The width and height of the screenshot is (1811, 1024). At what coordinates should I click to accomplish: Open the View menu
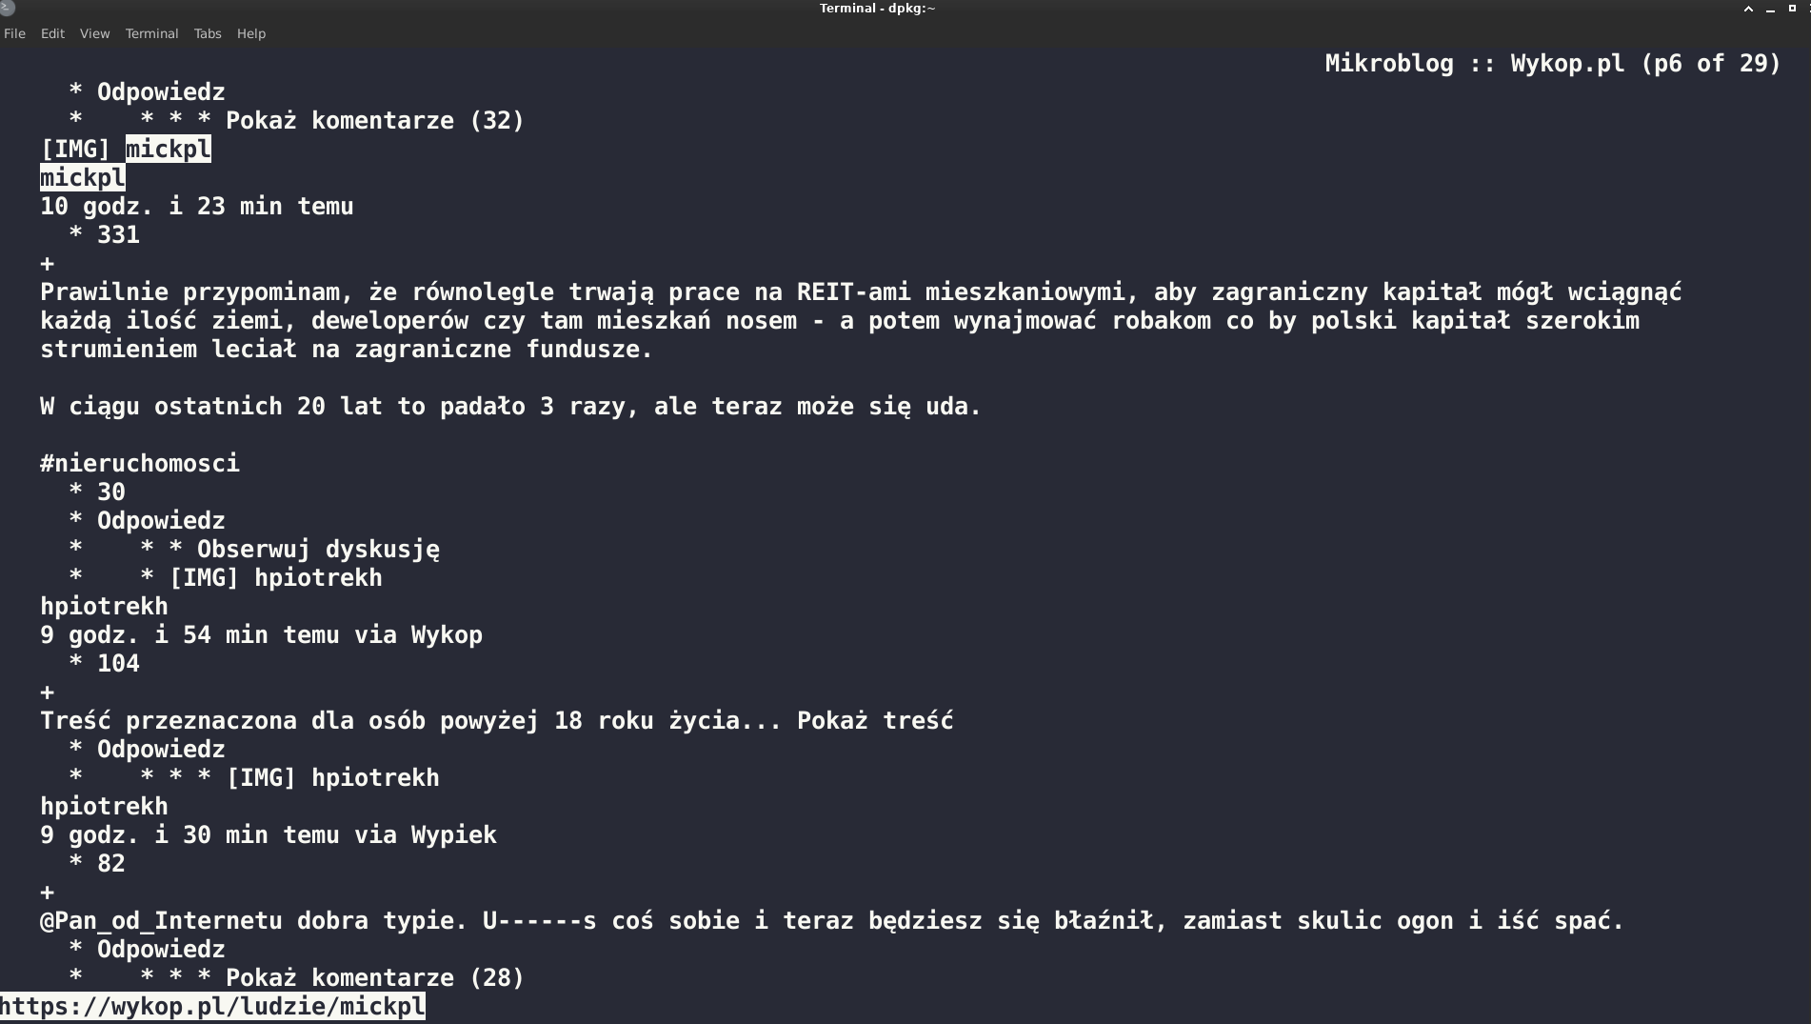tap(94, 33)
